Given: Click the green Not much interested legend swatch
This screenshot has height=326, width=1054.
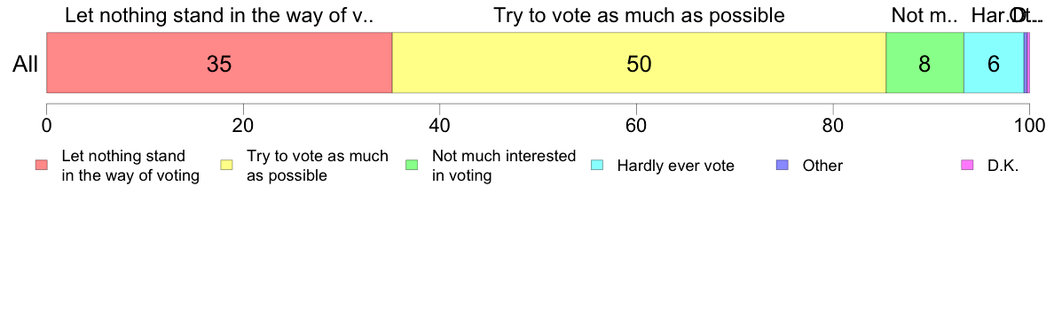Looking at the screenshot, I should tap(412, 165).
